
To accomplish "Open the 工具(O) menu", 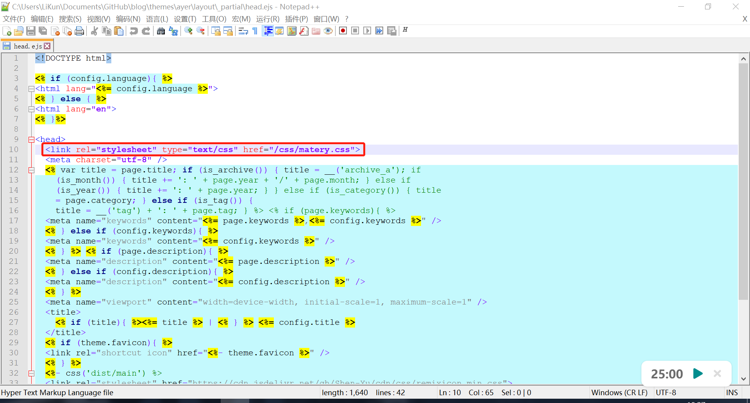I will [x=214, y=19].
